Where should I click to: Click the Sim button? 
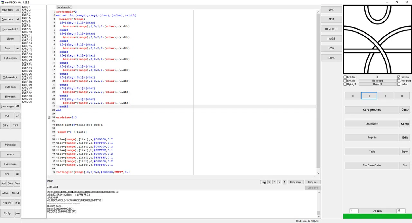[x=405, y=165]
